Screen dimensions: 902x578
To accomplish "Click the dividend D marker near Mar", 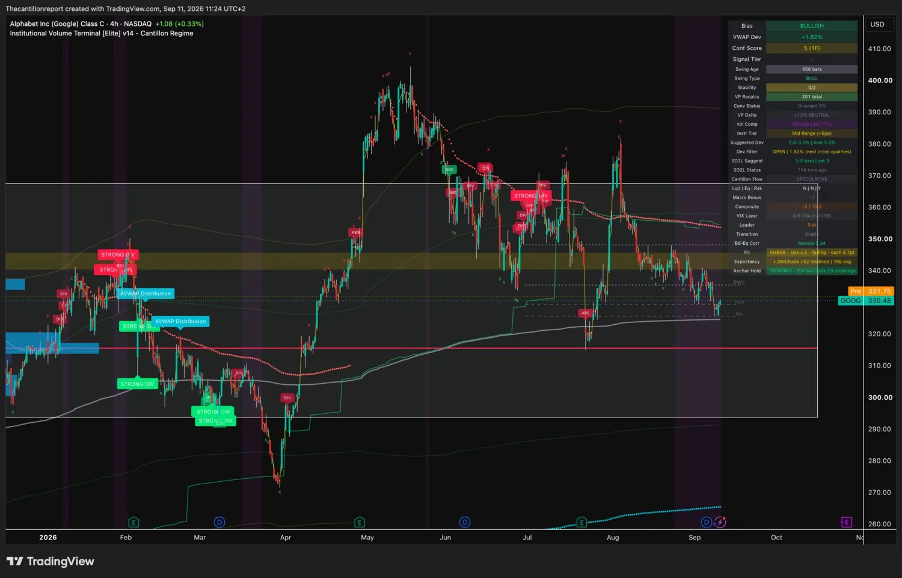I will [219, 522].
